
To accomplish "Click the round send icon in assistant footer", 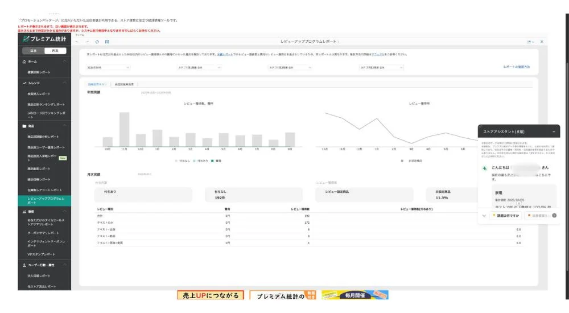I will click(554, 215).
